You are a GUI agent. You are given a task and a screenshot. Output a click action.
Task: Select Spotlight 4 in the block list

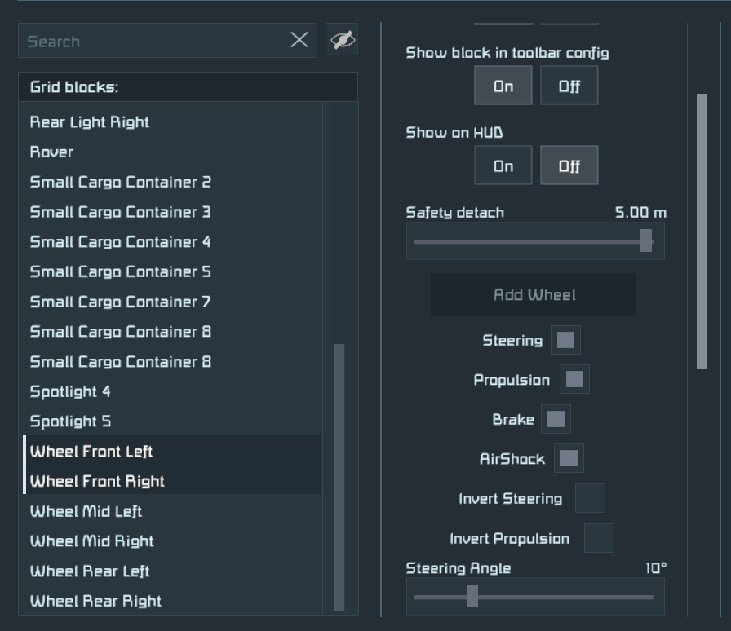point(70,391)
